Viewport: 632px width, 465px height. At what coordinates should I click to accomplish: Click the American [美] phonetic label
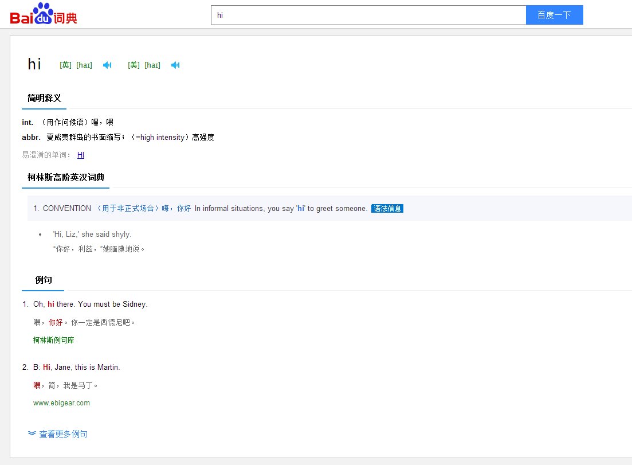tap(134, 65)
